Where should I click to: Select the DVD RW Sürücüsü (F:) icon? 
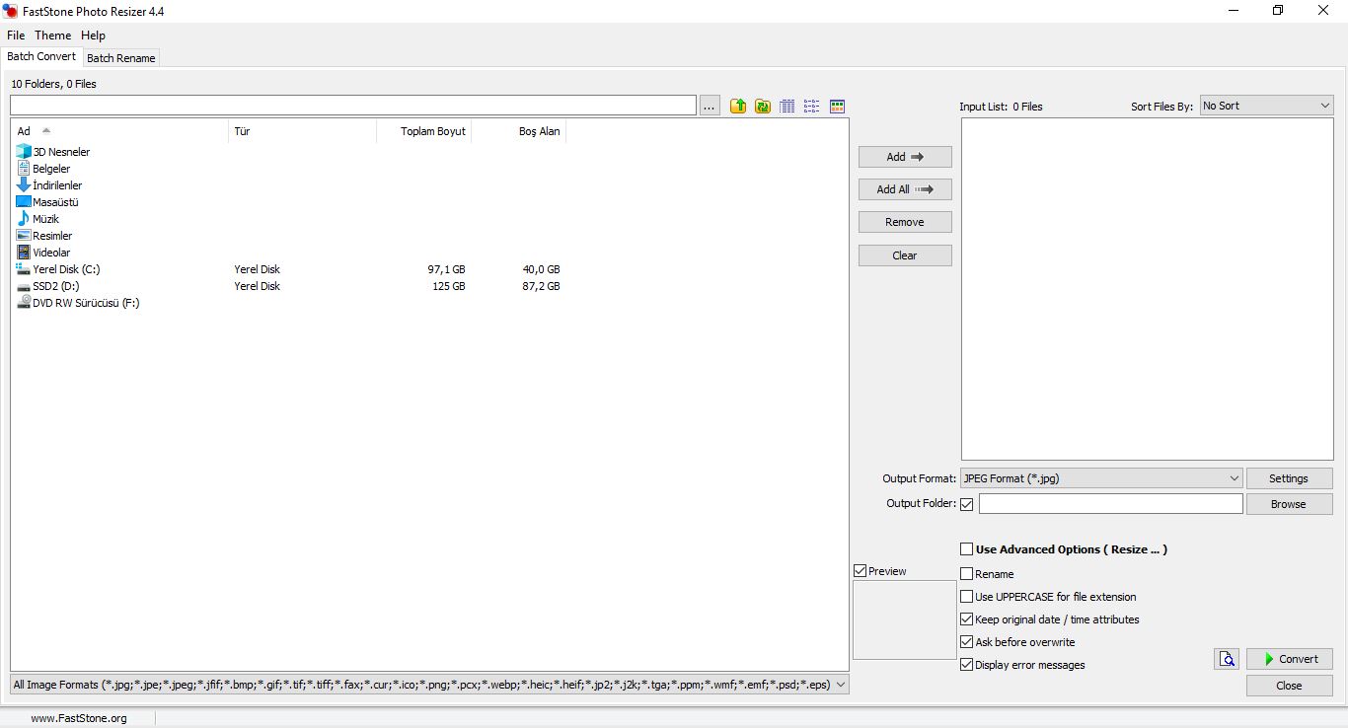pos(24,303)
